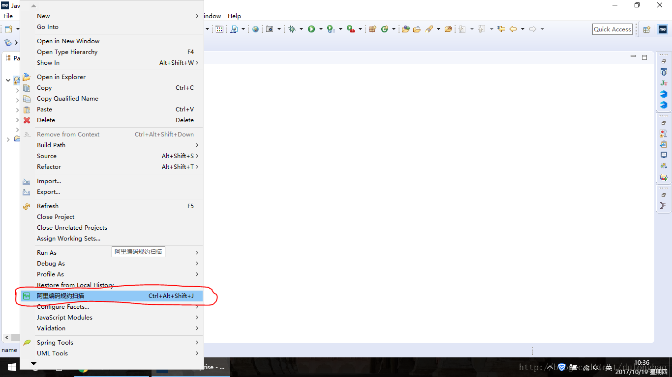
Task: Click the Open in Explorer folder icon
Action: [x=27, y=77]
